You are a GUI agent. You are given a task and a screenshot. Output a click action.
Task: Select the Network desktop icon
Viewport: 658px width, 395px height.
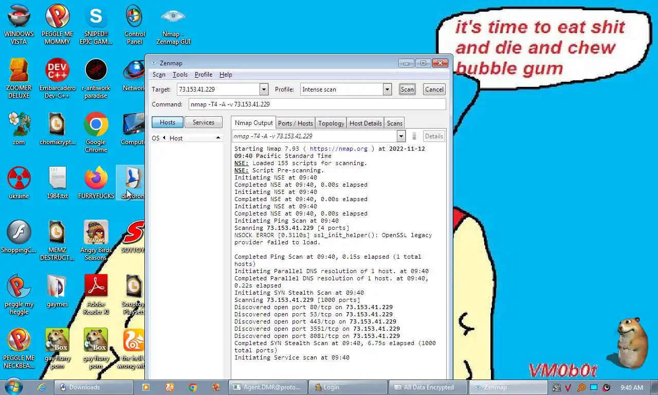pyautogui.click(x=133, y=75)
